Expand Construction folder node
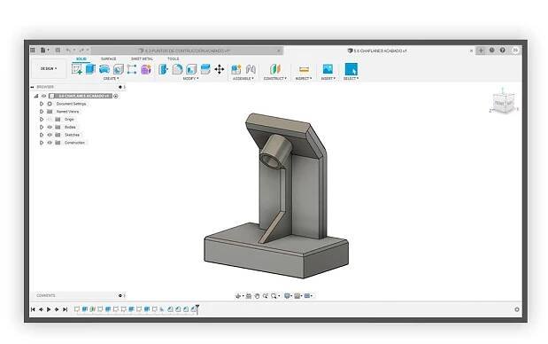The image size is (548, 344). [42, 143]
